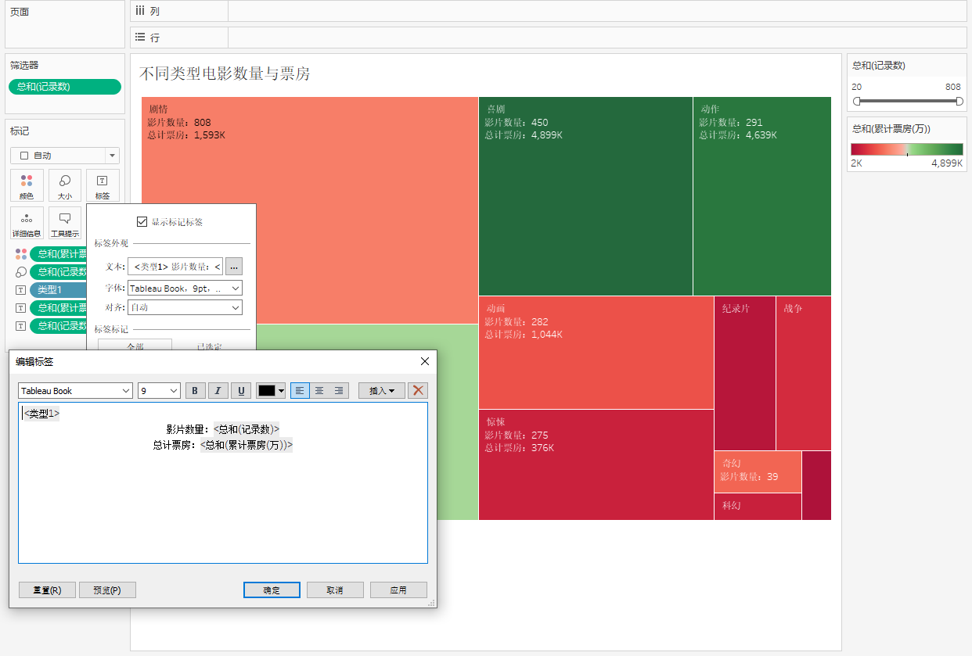Click the left handle of 总和(记录数) slider

coord(857,101)
